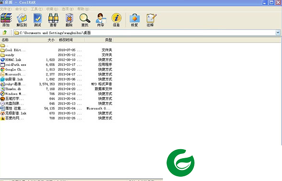Select the 五笔打字 shortcut icon
The image size is (282, 181).
pos(2,99)
